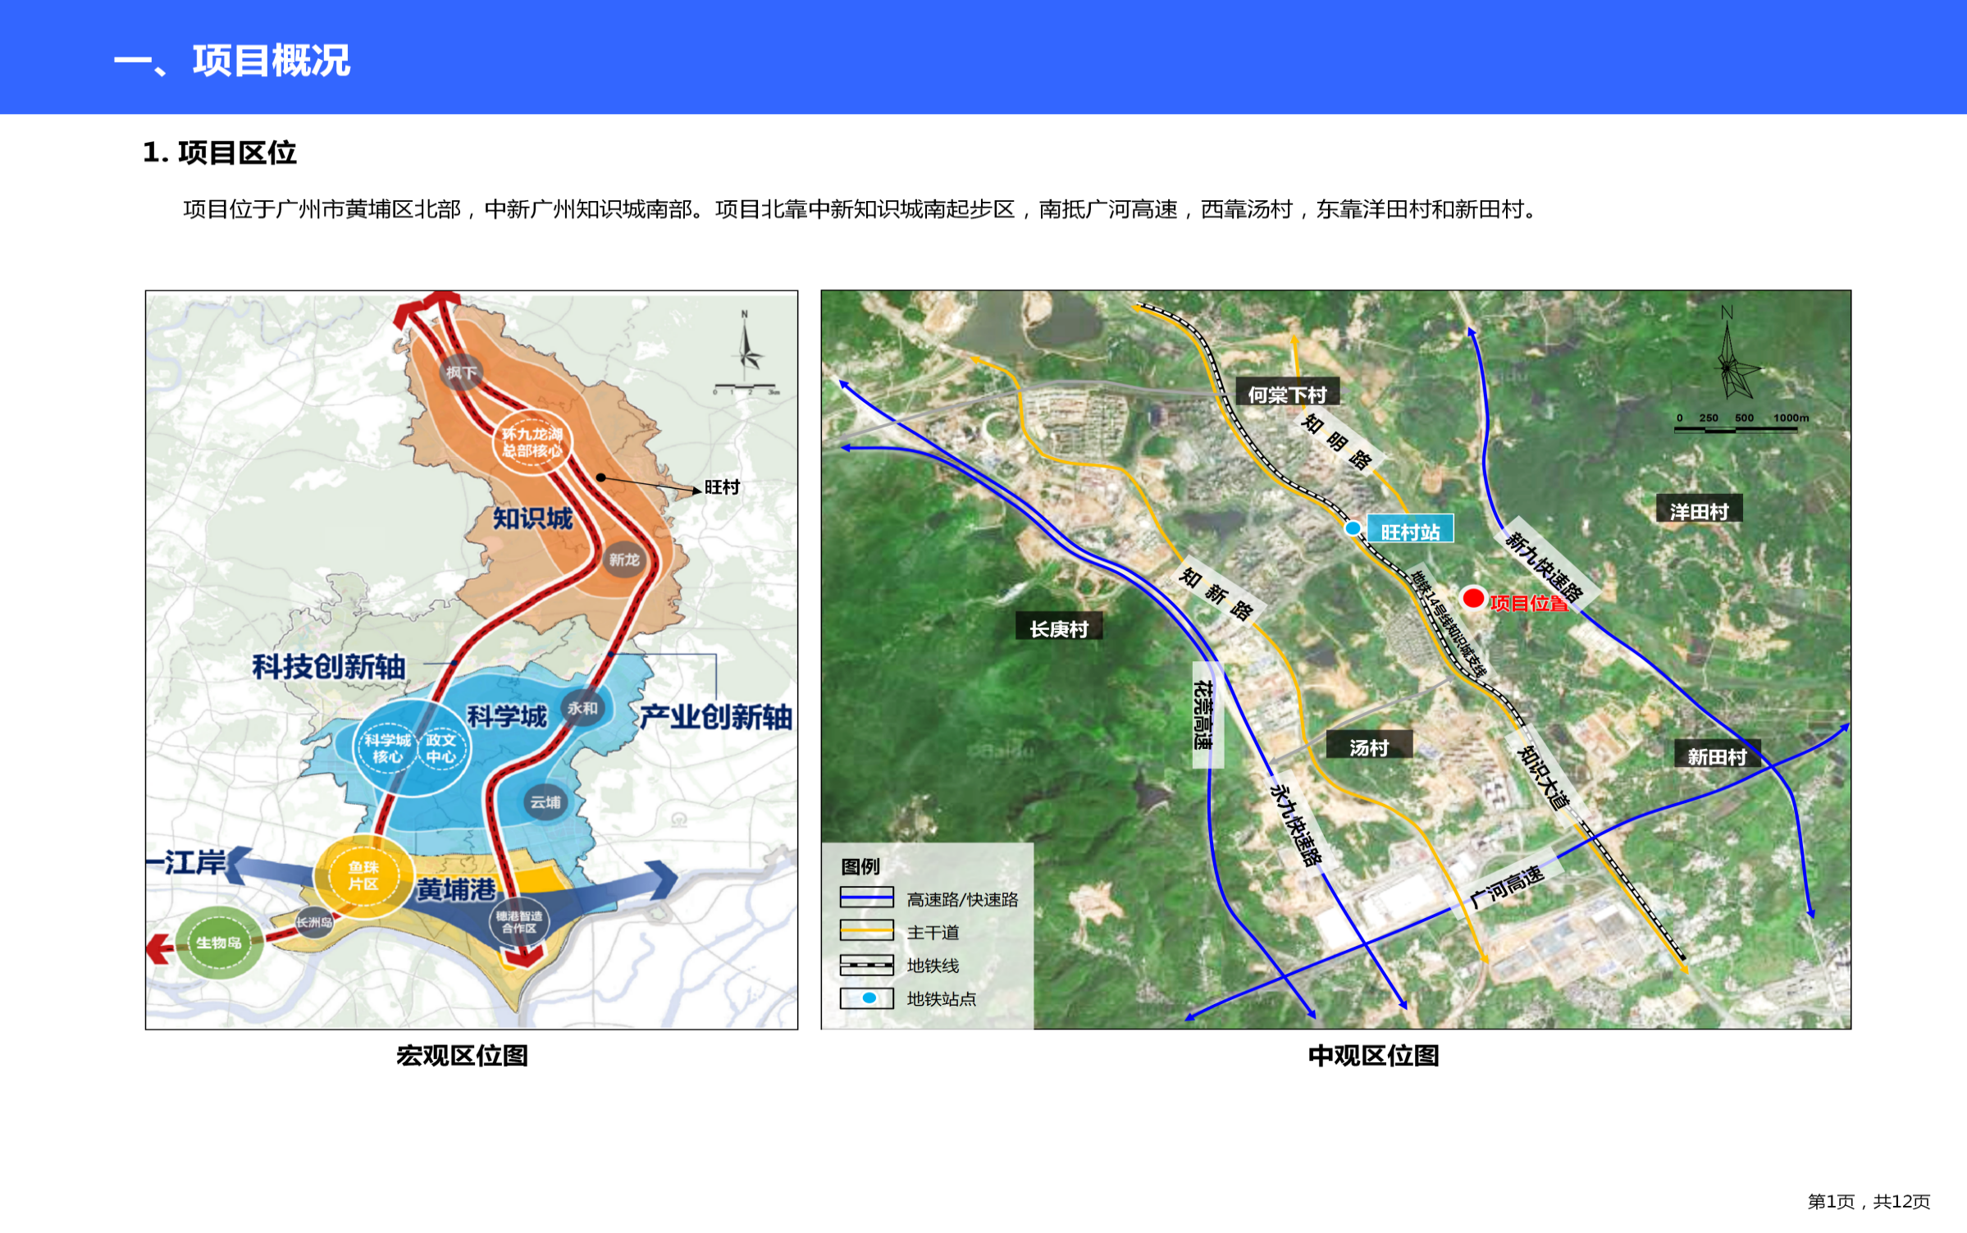Click the 新龙 node circle
The image size is (1967, 1233).
click(x=623, y=559)
